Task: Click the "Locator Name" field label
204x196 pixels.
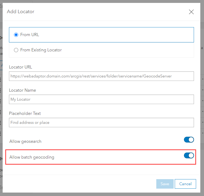Action: (22, 90)
